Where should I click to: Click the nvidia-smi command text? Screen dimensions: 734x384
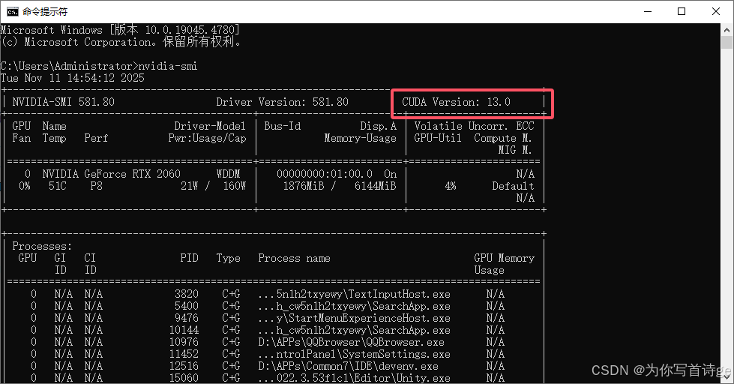pos(168,66)
